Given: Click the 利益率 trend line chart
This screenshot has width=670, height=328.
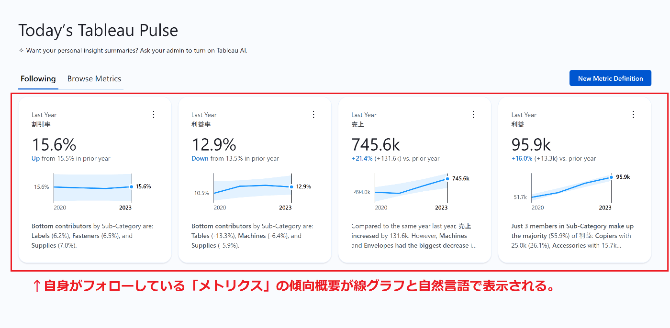Looking at the screenshot, I should tap(252, 187).
